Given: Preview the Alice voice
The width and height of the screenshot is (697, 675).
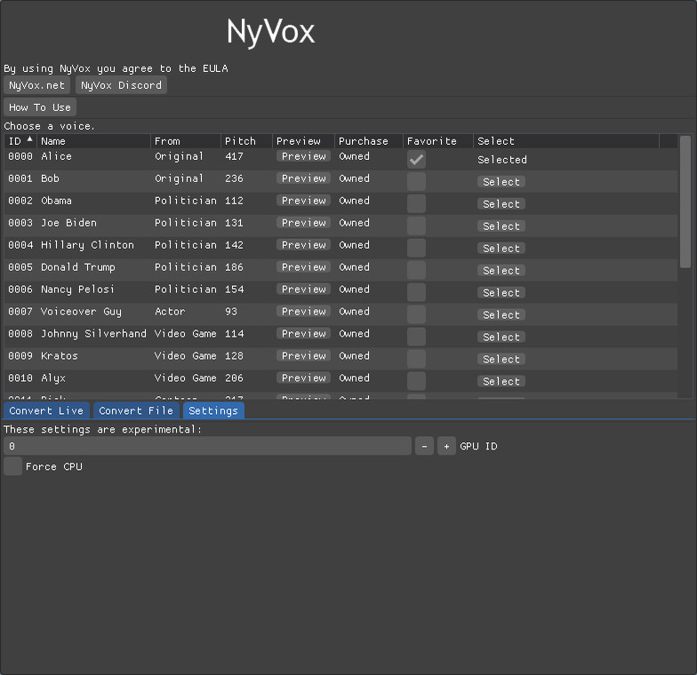Looking at the screenshot, I should (304, 156).
